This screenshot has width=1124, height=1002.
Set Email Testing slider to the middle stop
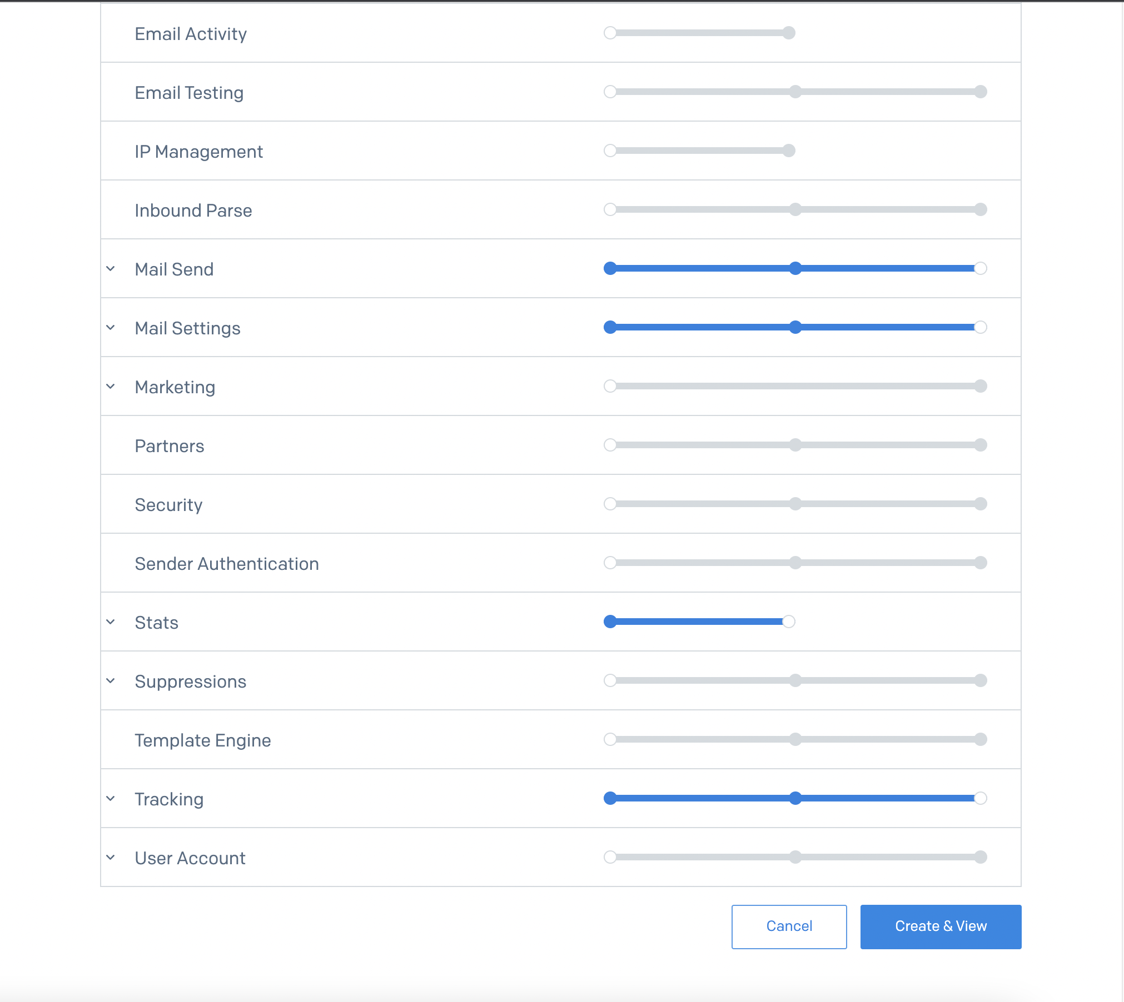795,92
